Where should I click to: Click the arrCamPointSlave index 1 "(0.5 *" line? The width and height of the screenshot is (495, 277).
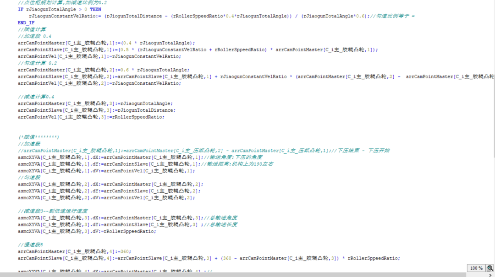(x=198, y=50)
